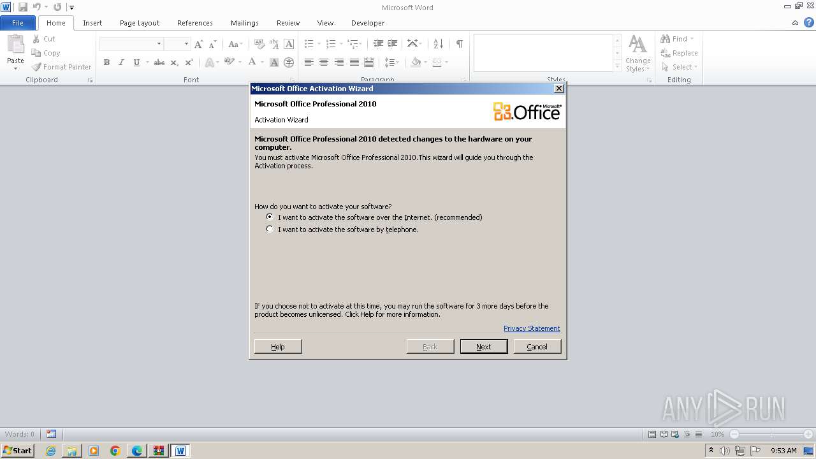The width and height of the screenshot is (816, 459).
Task: Move the zoom slider in status bar
Action: [x=771, y=434]
